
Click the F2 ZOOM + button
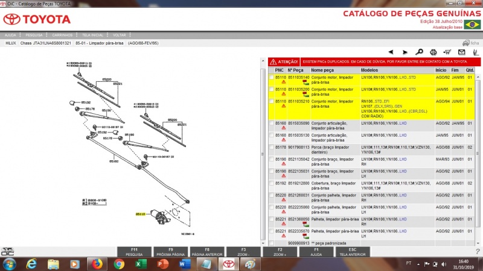click(280, 252)
